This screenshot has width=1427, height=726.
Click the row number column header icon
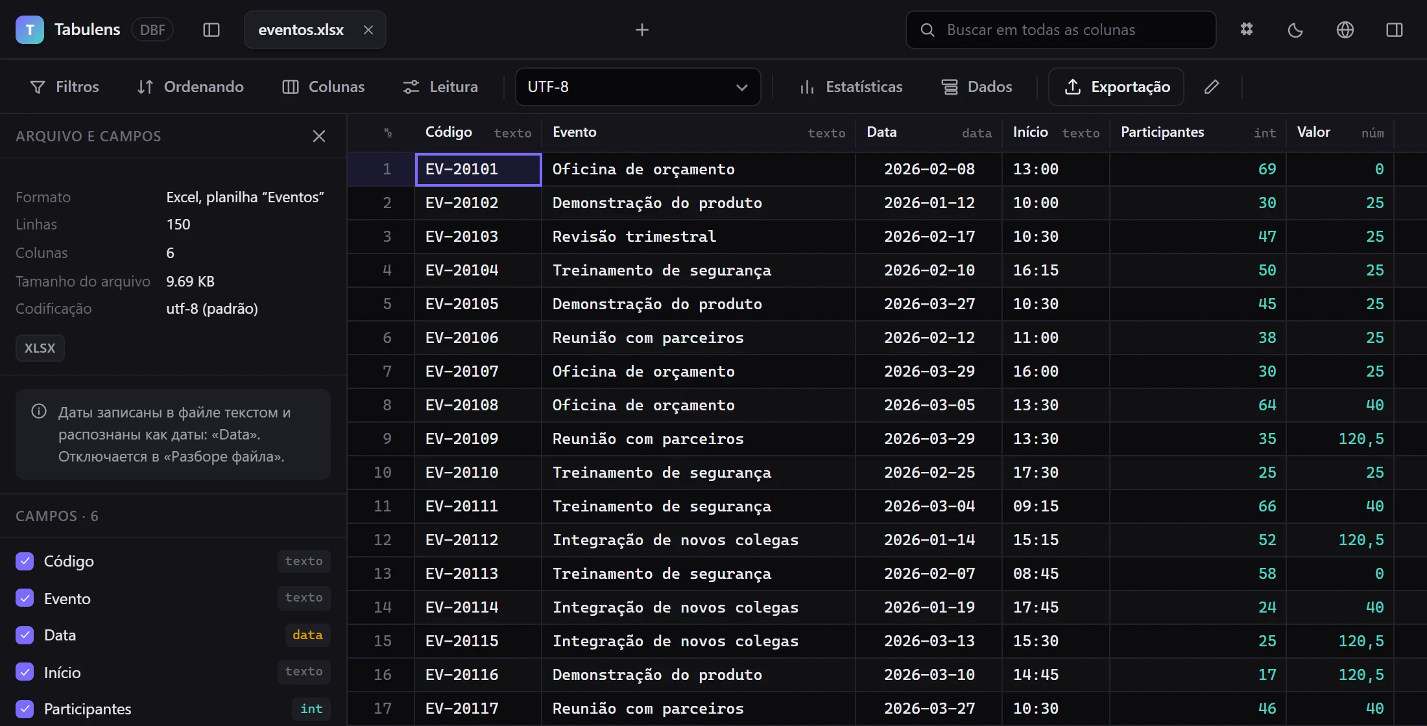(x=388, y=133)
